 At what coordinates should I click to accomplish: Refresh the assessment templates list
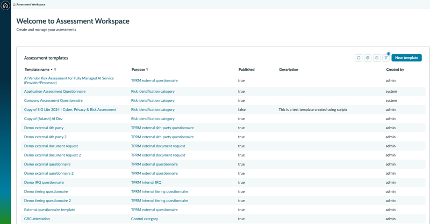coord(359,58)
